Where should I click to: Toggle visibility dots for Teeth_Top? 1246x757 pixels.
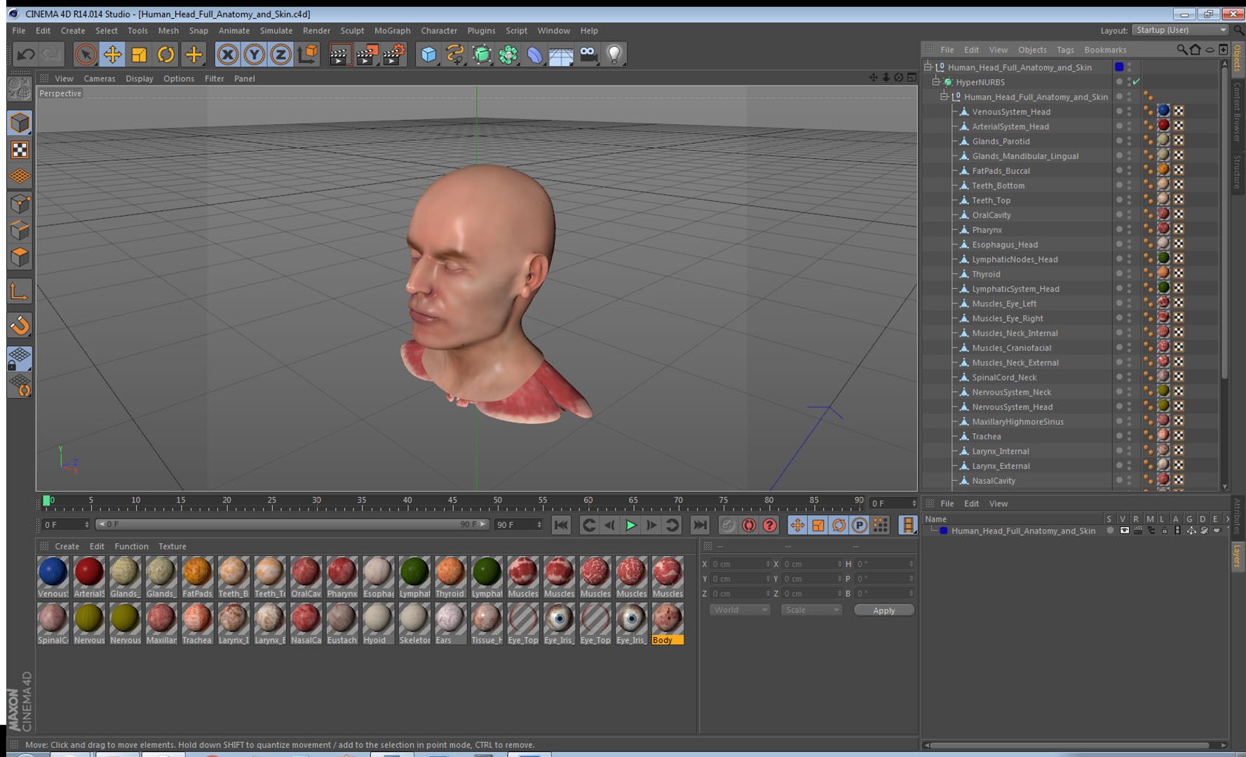1129,200
